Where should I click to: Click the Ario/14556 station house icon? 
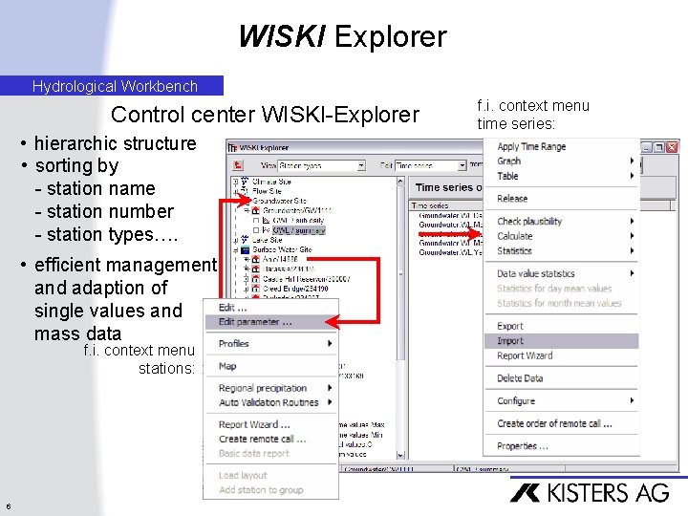(255, 259)
